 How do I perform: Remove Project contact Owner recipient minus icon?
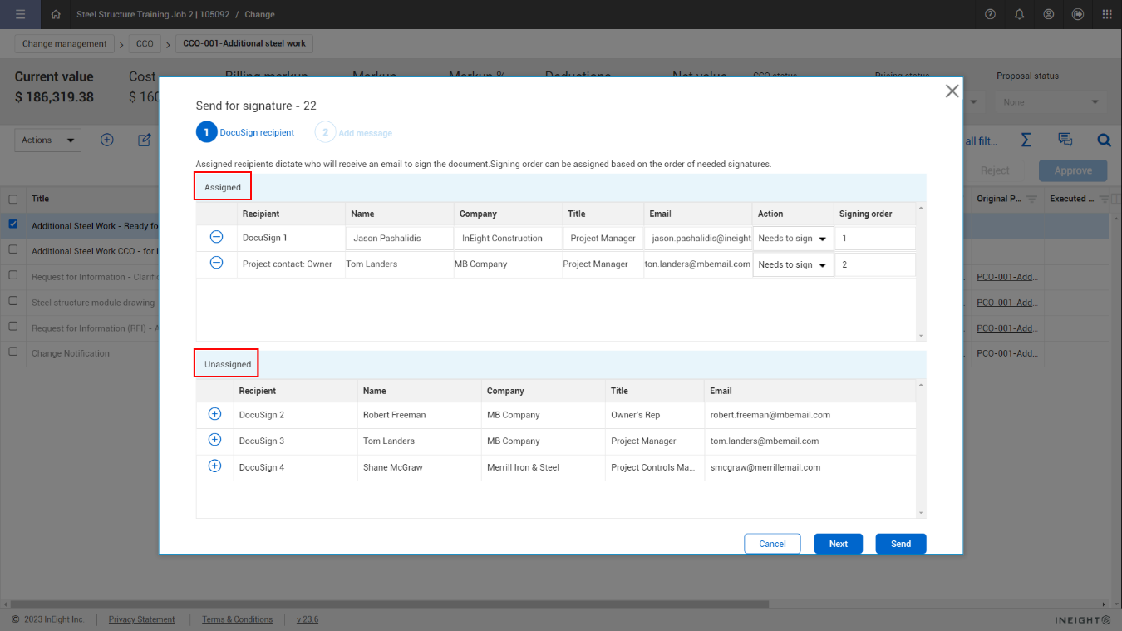[216, 263]
